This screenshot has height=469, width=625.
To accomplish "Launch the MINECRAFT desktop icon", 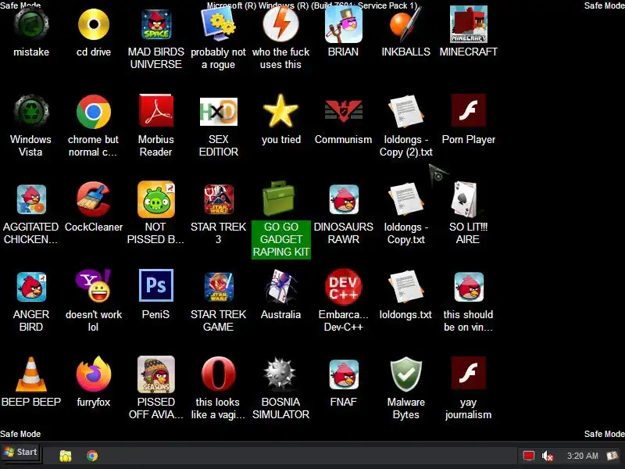I will pos(468,25).
